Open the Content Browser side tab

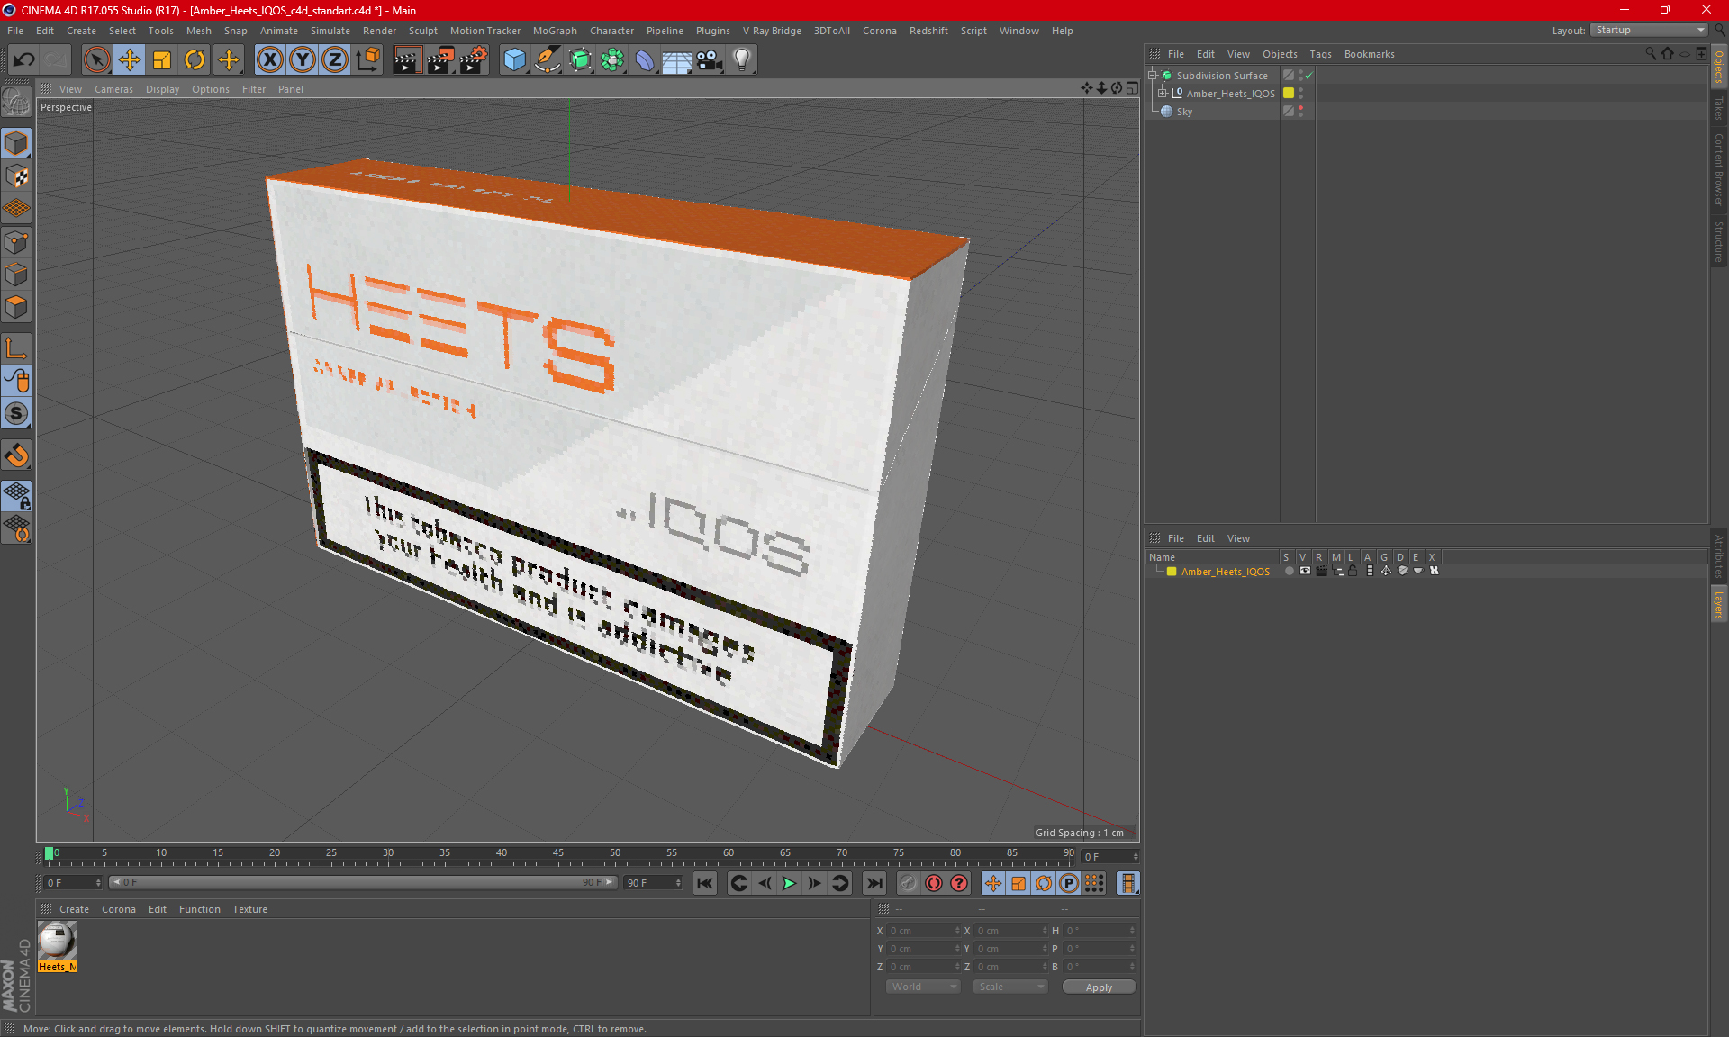coord(1718,170)
